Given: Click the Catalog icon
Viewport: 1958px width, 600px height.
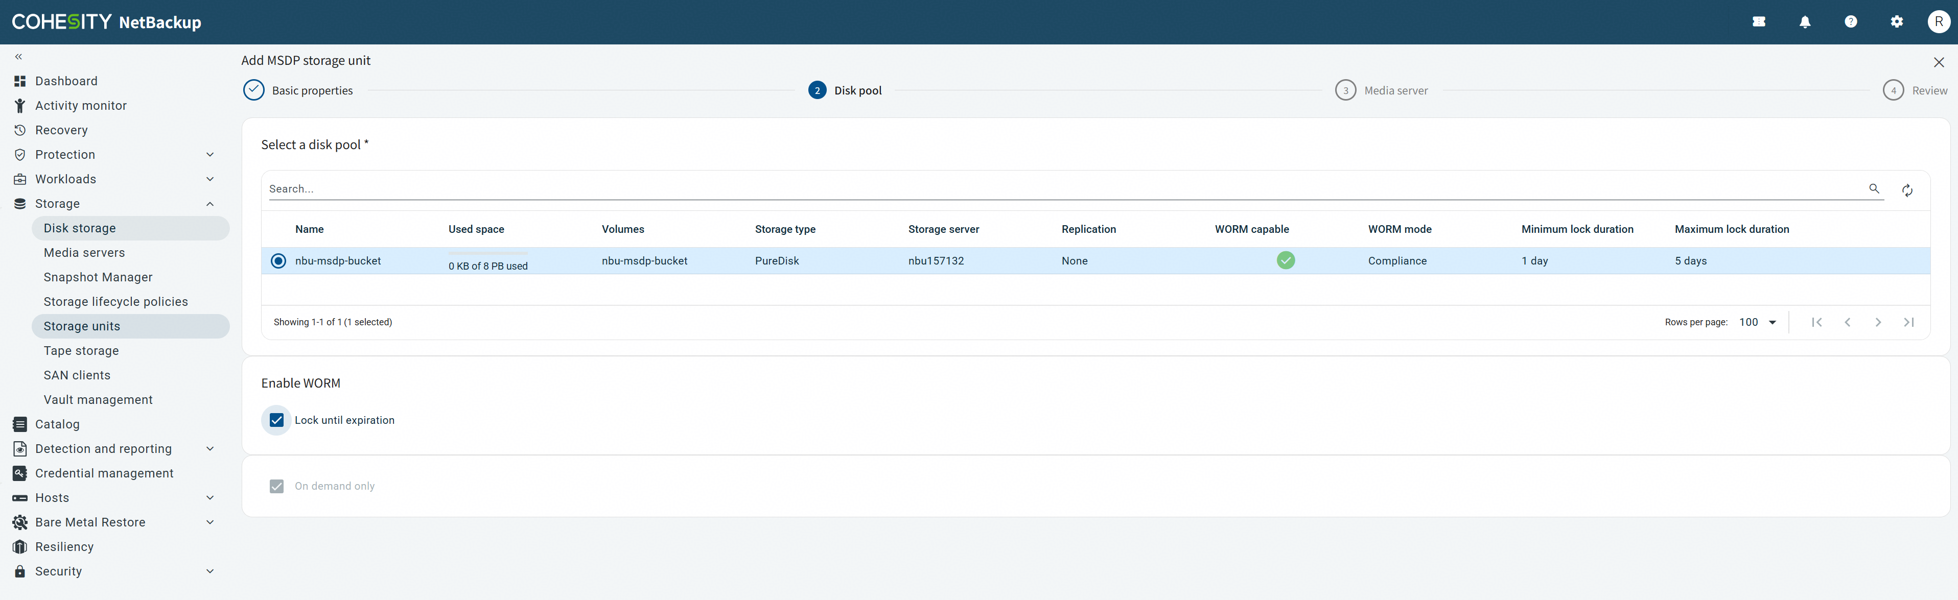Looking at the screenshot, I should [x=20, y=424].
